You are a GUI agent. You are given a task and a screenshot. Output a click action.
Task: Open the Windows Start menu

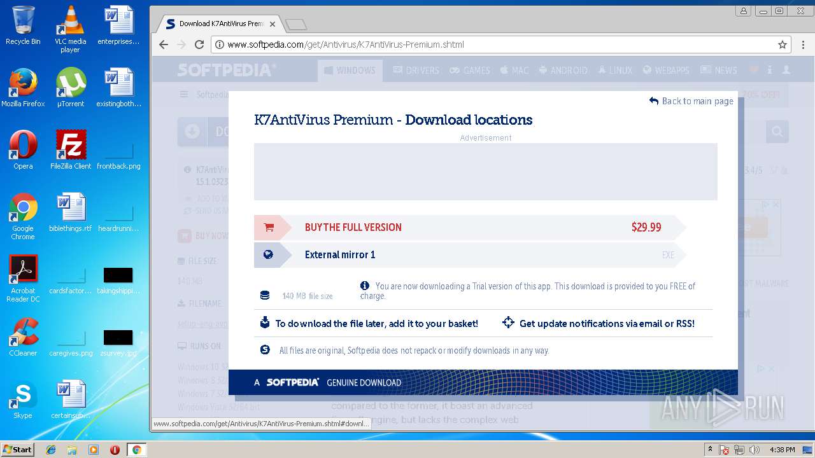pos(17,450)
